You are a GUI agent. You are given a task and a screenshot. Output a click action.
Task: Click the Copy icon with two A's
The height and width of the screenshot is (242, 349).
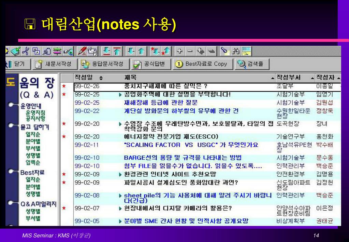pyautogui.click(x=36, y=51)
